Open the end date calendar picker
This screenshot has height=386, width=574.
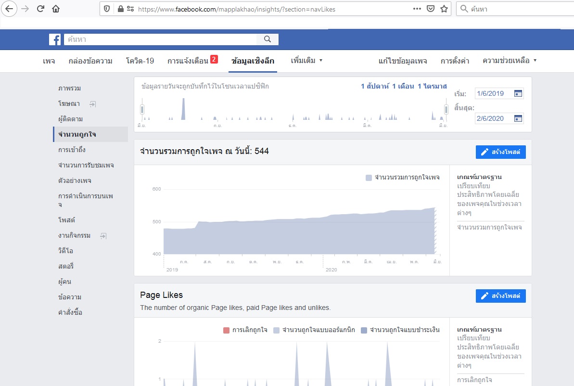[518, 118]
